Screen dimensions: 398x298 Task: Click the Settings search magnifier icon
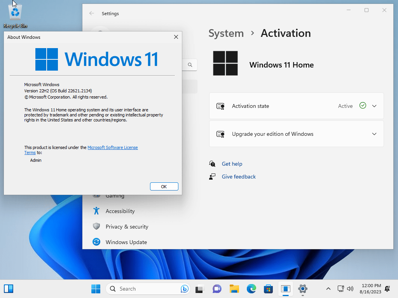coord(190,65)
